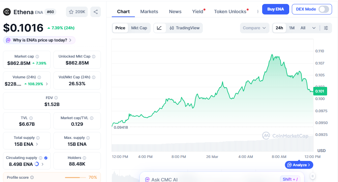
Task: Click the Analyze button below chart
Action: coord(299,165)
